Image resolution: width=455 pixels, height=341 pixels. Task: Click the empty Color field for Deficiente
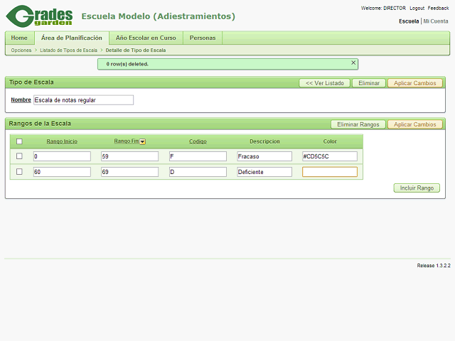[329, 172]
